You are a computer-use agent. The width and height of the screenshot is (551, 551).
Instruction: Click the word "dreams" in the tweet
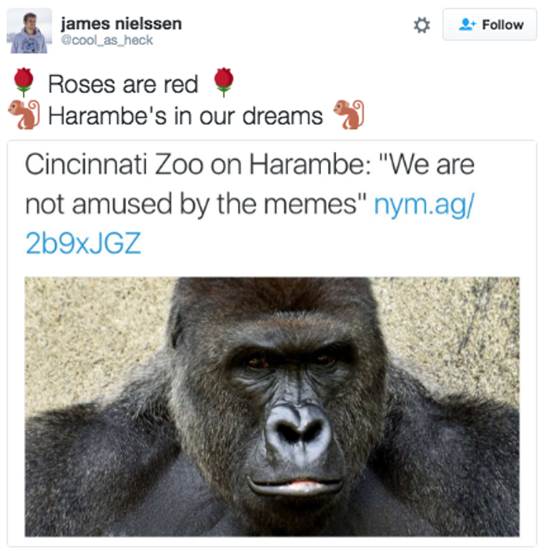[x=282, y=116]
